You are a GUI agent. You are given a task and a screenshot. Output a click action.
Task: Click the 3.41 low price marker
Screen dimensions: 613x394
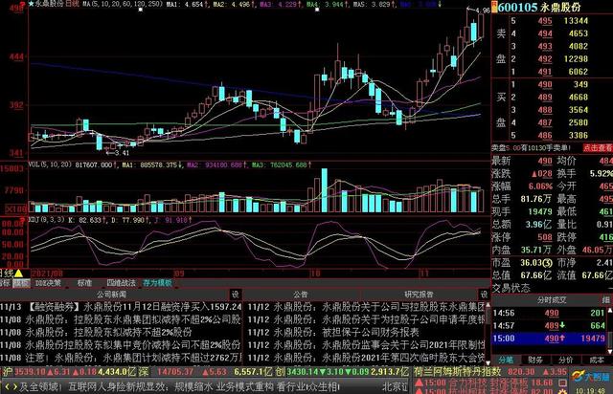coord(122,153)
